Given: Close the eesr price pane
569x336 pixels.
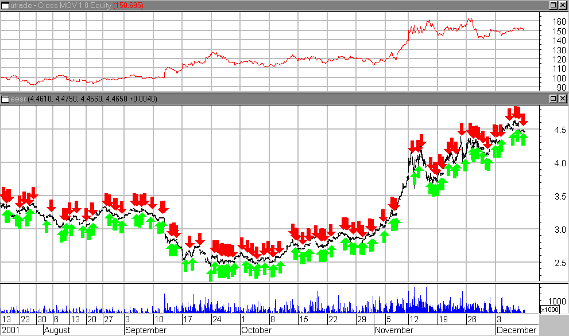Looking at the screenshot, I should tap(562, 99).
